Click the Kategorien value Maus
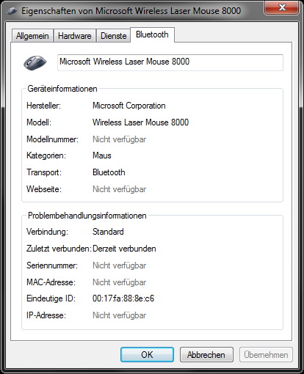304x374 pixels. (102, 155)
